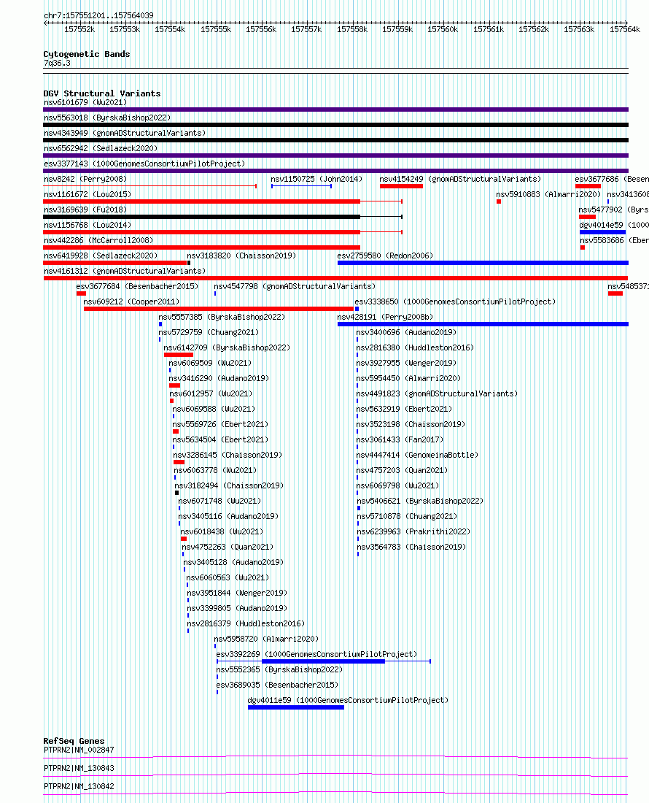
Task: Click the nsv4154249 red variant bar
Action: tap(402, 186)
